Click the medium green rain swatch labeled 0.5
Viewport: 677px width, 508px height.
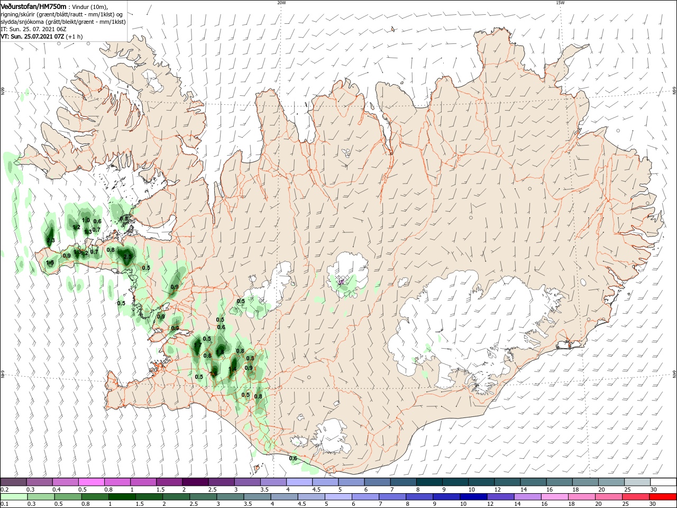69,497
